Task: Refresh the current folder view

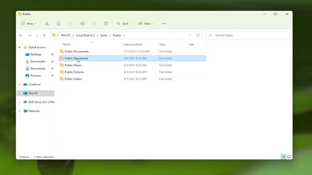Action: pyautogui.click(x=198, y=35)
